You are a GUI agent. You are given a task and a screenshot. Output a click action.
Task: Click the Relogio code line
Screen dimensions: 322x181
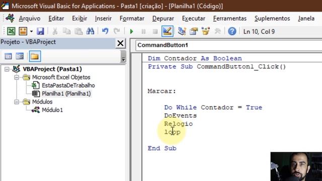tap(178, 124)
